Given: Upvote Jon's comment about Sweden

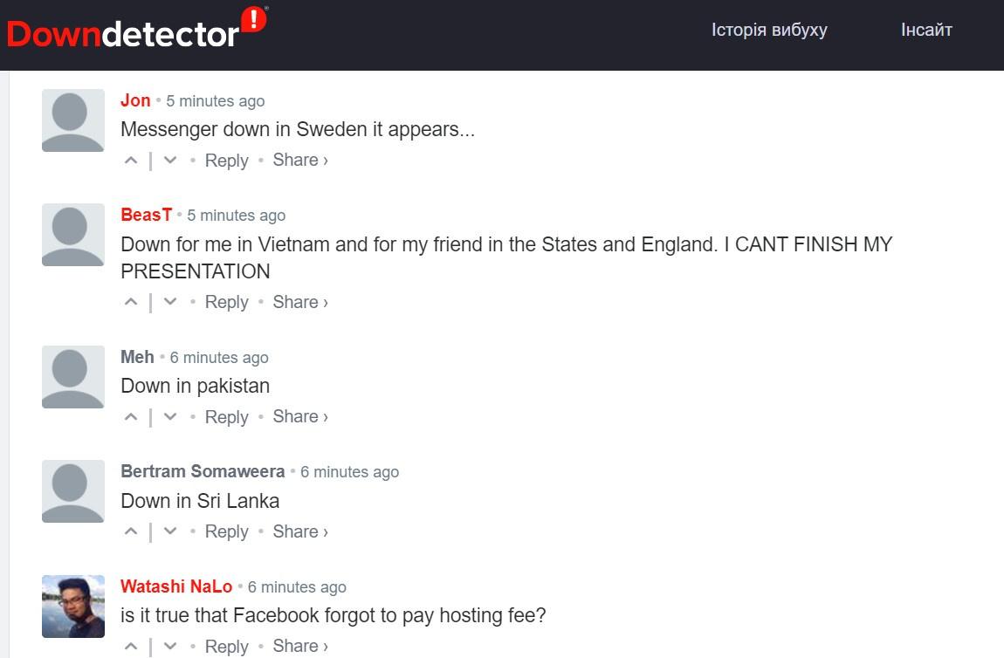Looking at the screenshot, I should pos(131,160).
